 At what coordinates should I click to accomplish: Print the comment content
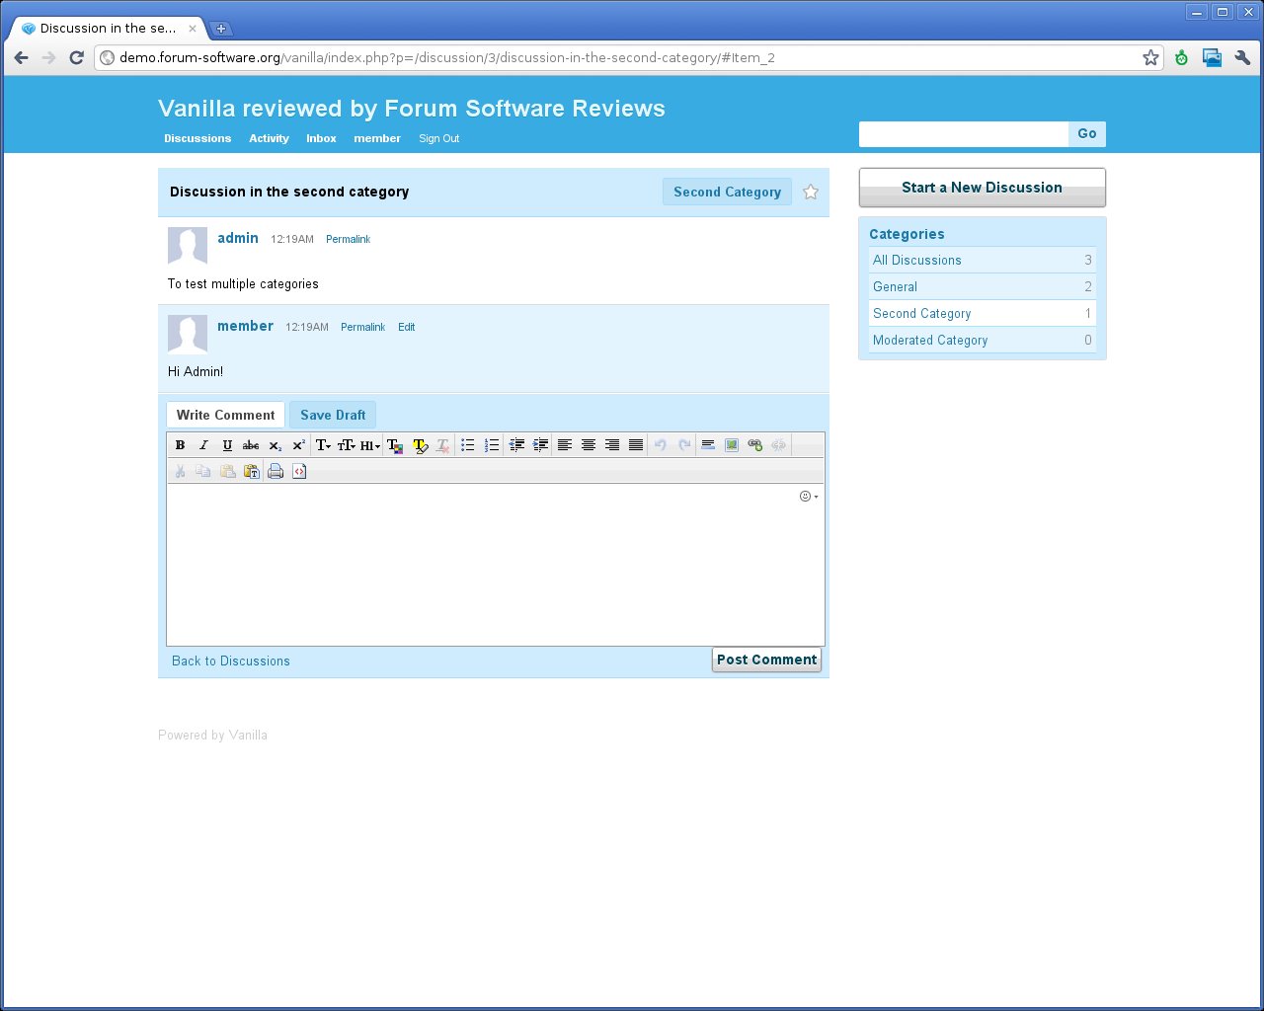(x=276, y=472)
